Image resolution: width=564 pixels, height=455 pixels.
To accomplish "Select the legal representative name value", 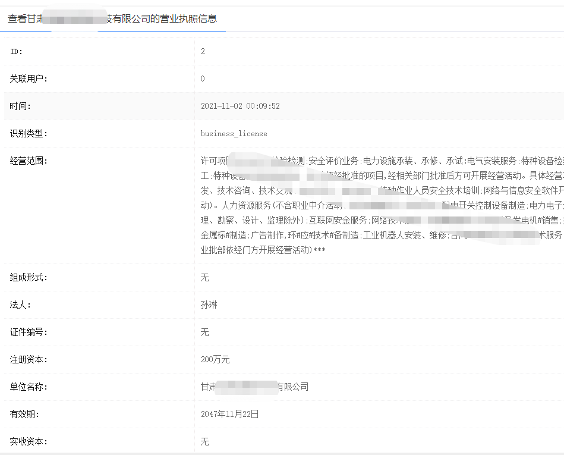I will tap(209, 305).
